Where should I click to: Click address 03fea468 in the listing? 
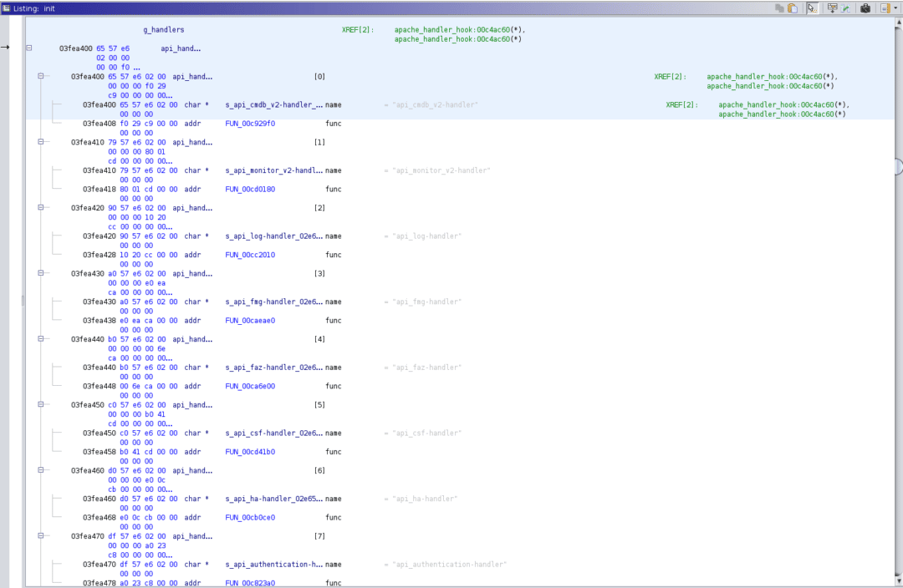(x=99, y=517)
